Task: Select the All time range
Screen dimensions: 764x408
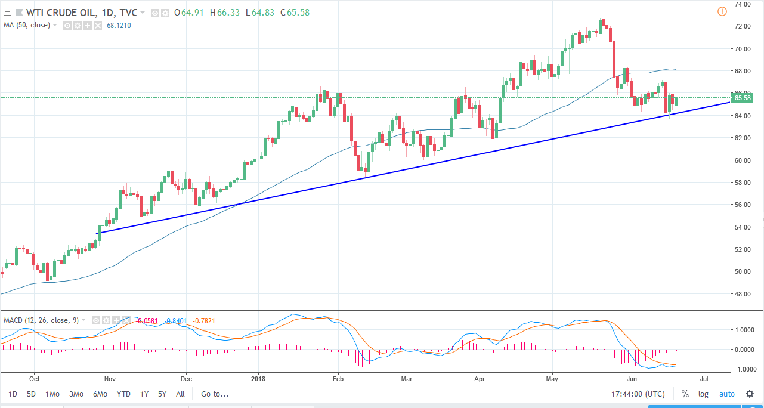Action: pos(180,394)
